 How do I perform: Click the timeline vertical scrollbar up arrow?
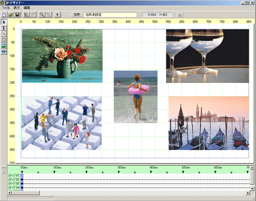[x=252, y=168]
